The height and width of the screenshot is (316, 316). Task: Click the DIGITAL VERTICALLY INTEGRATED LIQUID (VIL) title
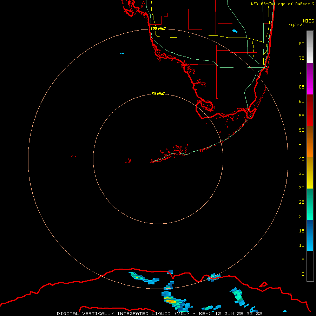(x=123, y=314)
